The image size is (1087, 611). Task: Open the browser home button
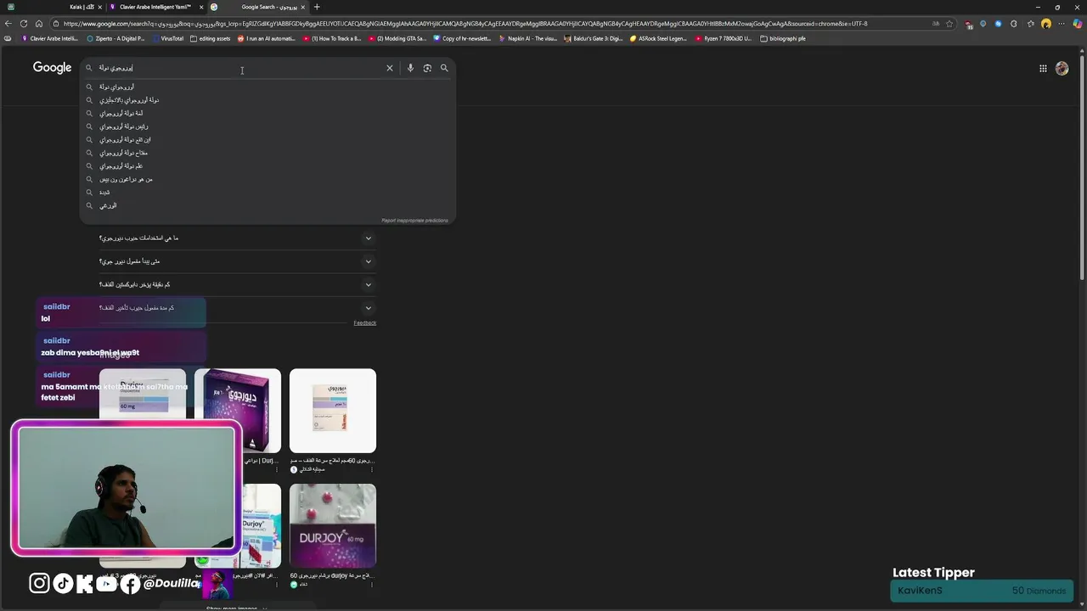point(39,24)
